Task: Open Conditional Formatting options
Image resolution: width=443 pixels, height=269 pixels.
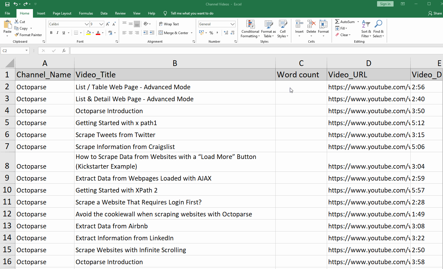Action: (x=250, y=29)
